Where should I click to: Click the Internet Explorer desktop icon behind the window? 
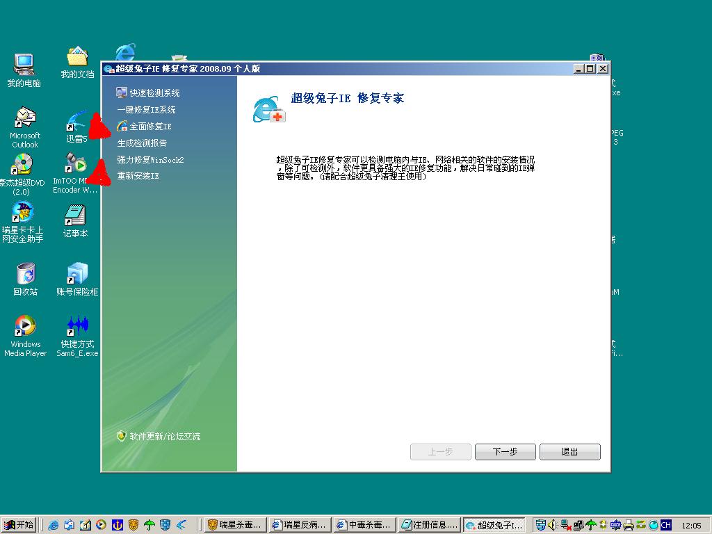pos(125,51)
